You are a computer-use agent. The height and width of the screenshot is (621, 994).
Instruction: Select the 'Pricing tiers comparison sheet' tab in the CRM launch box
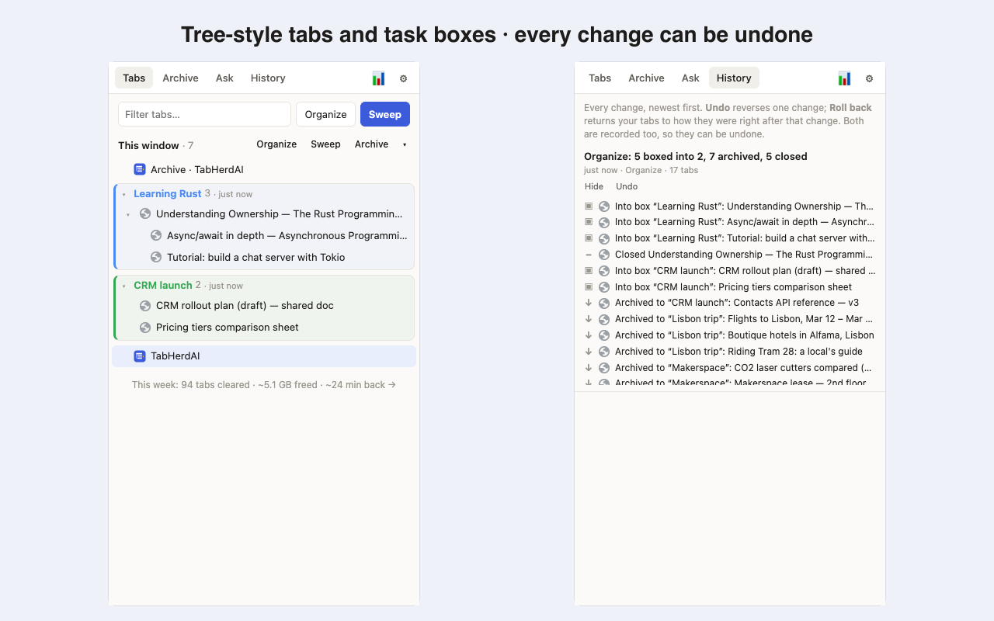coord(265,328)
